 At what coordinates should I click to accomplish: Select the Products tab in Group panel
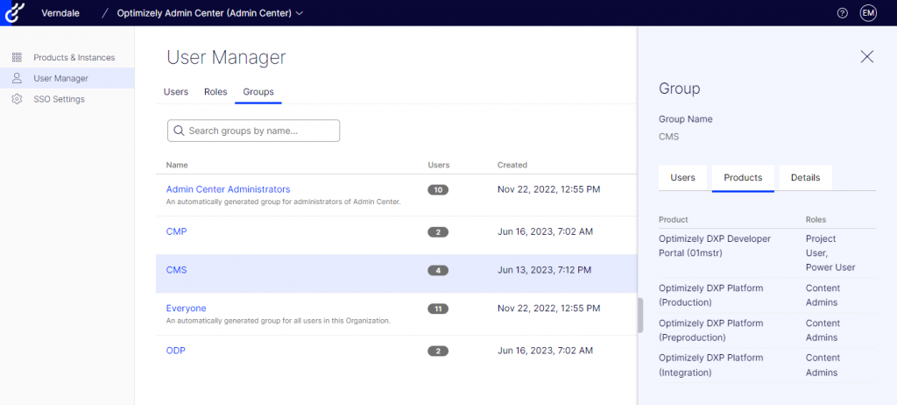743,178
